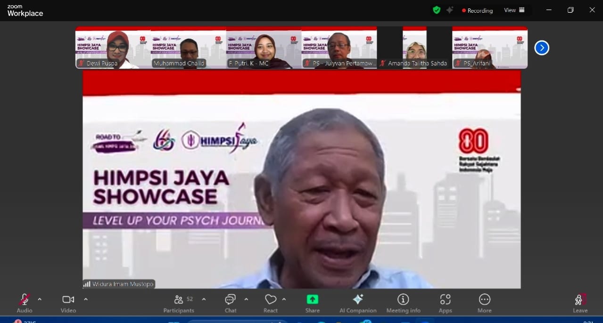Select PS_Arifani video thumbnail
603x323 pixels.
(490, 48)
